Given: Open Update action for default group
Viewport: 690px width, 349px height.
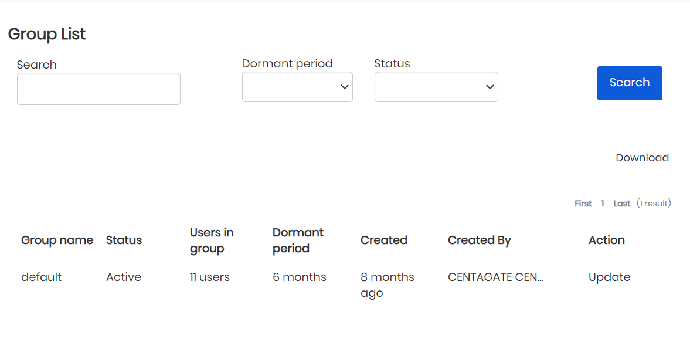Looking at the screenshot, I should (609, 277).
